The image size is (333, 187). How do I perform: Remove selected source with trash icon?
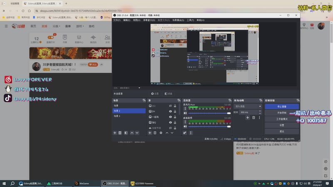point(155,133)
